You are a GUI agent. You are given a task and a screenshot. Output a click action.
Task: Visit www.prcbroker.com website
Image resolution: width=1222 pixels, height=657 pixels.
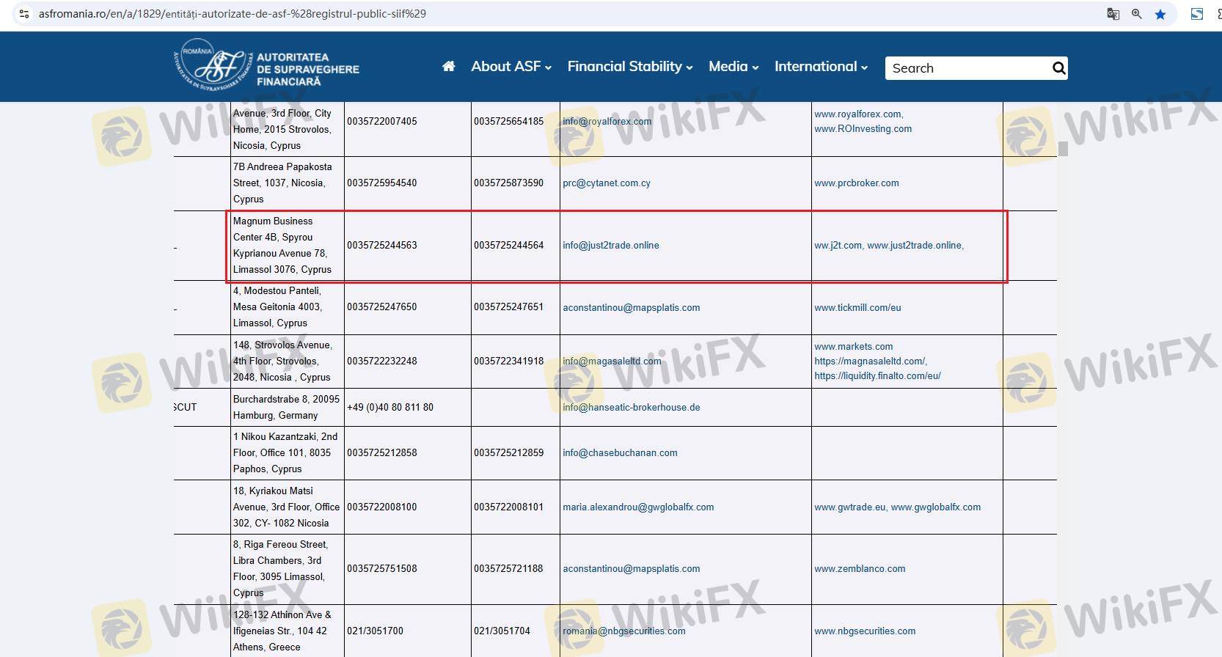857,183
